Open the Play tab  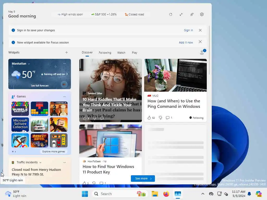pos(134,53)
